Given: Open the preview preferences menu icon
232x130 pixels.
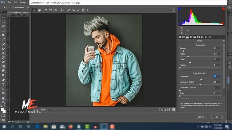Looking at the screenshot, I should (x=174, y=109).
